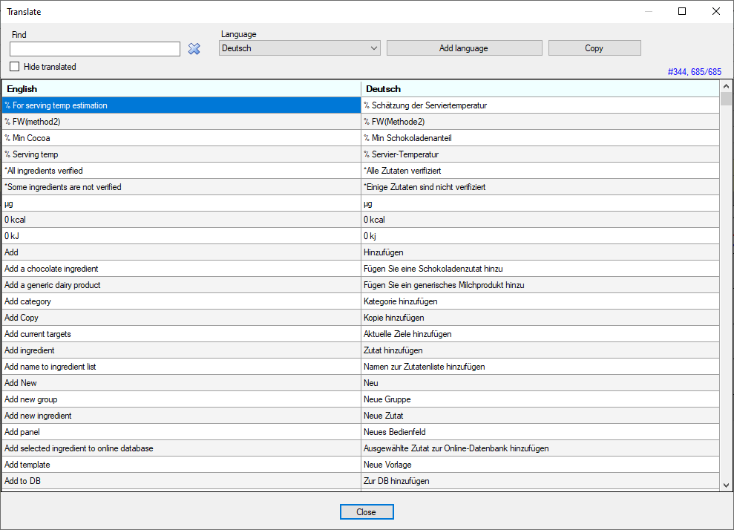Edit translation '% Servier-Temperatur'
This screenshot has width=734, height=530.
pyautogui.click(x=540, y=154)
